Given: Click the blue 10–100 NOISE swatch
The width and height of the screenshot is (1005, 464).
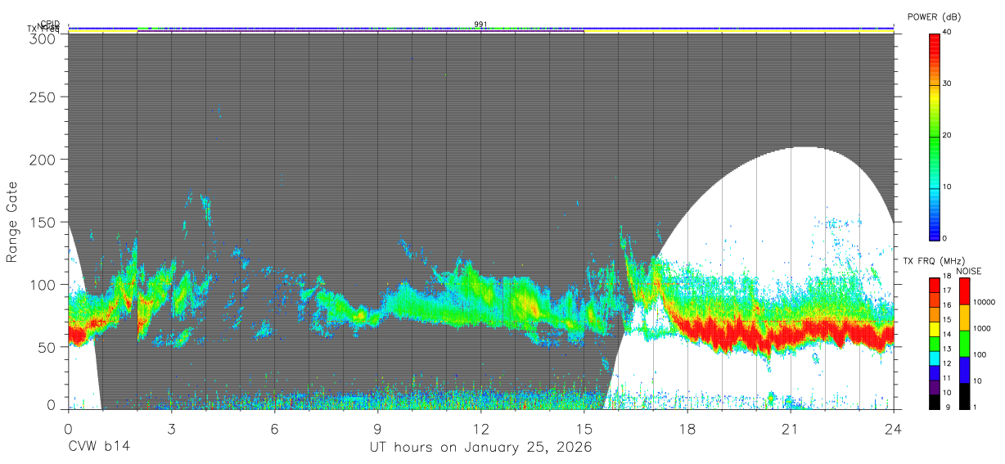Looking at the screenshot, I should (963, 368).
